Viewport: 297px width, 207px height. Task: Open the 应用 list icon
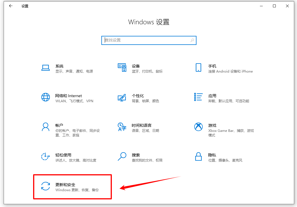pyautogui.click(x=198, y=97)
